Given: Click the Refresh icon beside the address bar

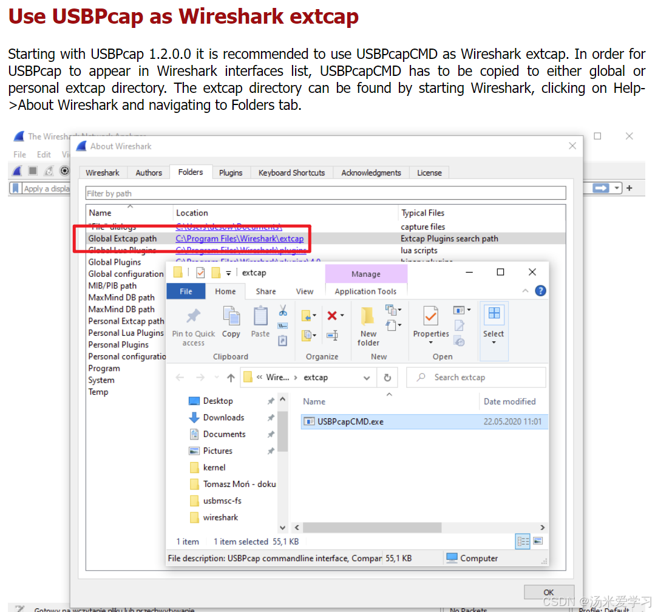Looking at the screenshot, I should tap(388, 377).
